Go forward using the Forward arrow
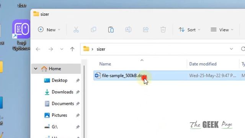The height and width of the screenshot is (138, 245). (51, 49)
